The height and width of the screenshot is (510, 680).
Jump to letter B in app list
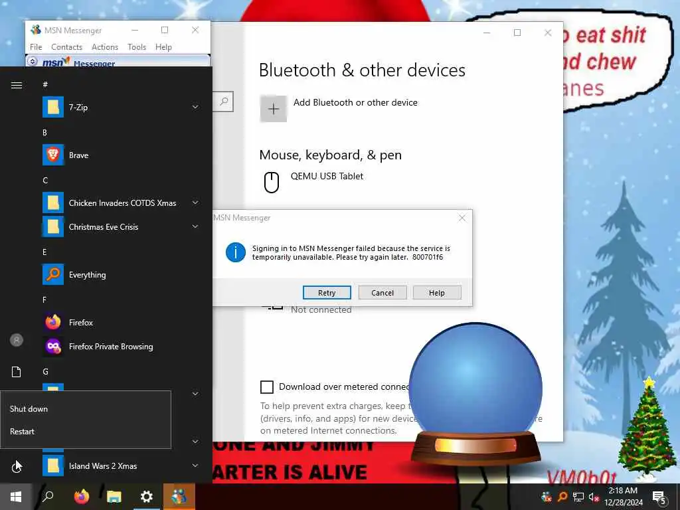coord(44,133)
